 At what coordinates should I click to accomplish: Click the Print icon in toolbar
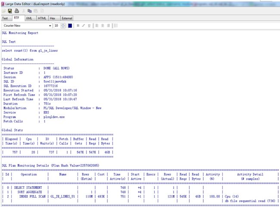[x=17, y=11]
